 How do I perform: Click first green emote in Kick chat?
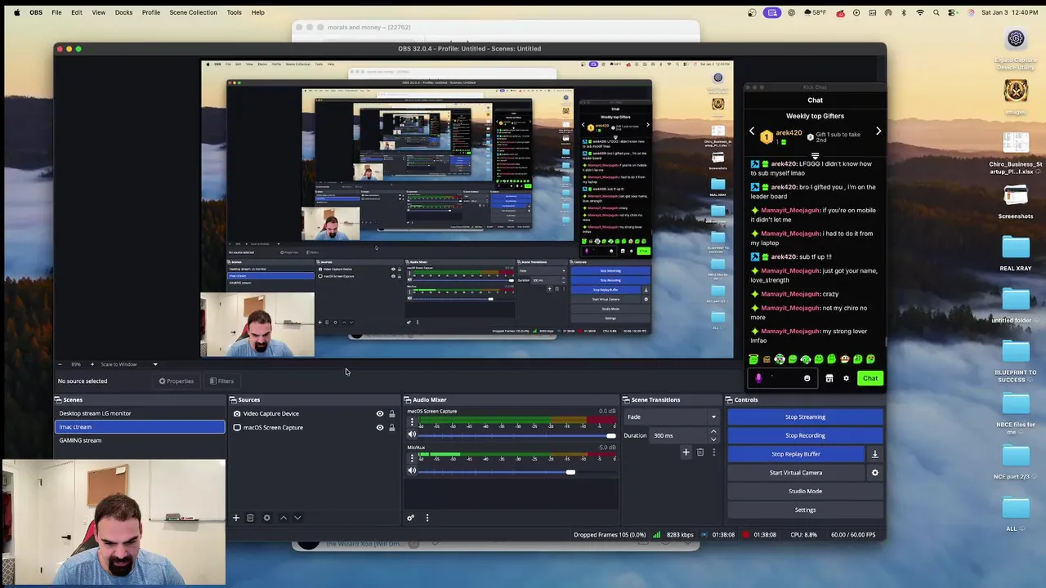pyautogui.click(x=753, y=359)
